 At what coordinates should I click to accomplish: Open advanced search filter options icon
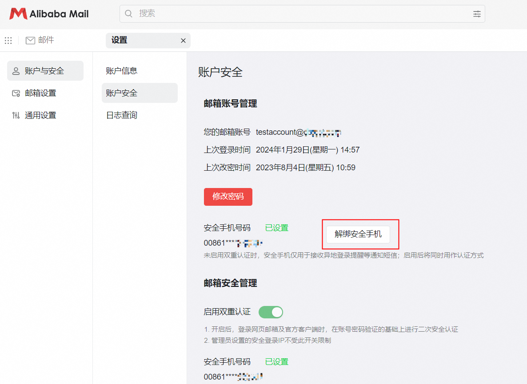477,14
